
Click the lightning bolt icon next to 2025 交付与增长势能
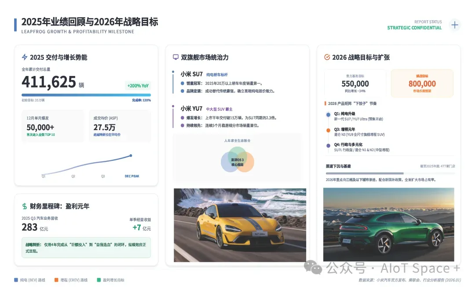[x=25, y=57]
